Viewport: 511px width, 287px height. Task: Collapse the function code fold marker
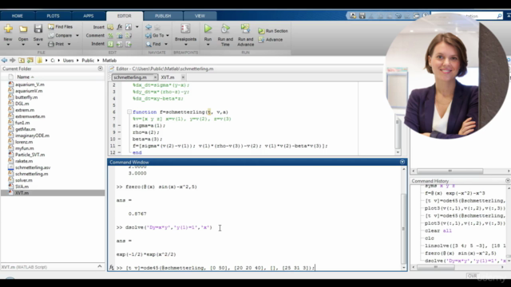click(x=129, y=112)
